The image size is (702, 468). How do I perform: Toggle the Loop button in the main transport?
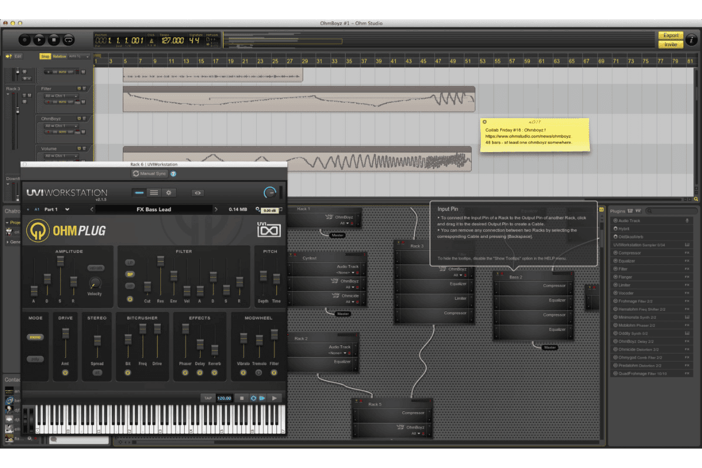68,40
